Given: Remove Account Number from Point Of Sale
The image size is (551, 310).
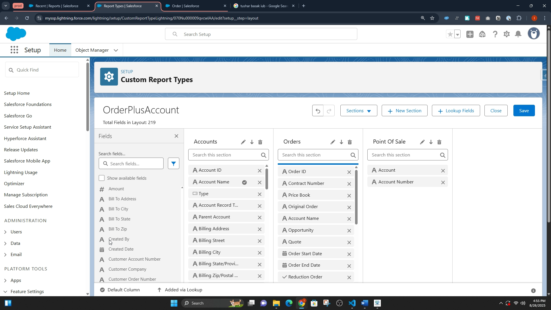Looking at the screenshot, I should click(x=443, y=182).
